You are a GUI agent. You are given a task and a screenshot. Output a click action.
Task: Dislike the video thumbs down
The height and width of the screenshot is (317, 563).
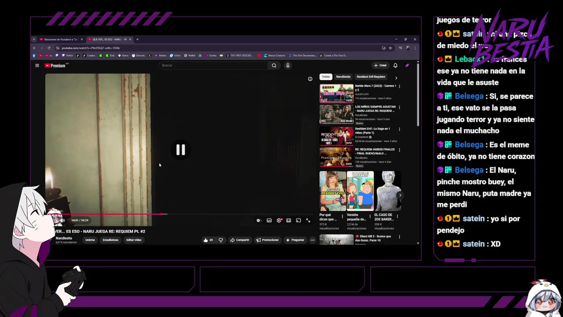tap(221, 240)
